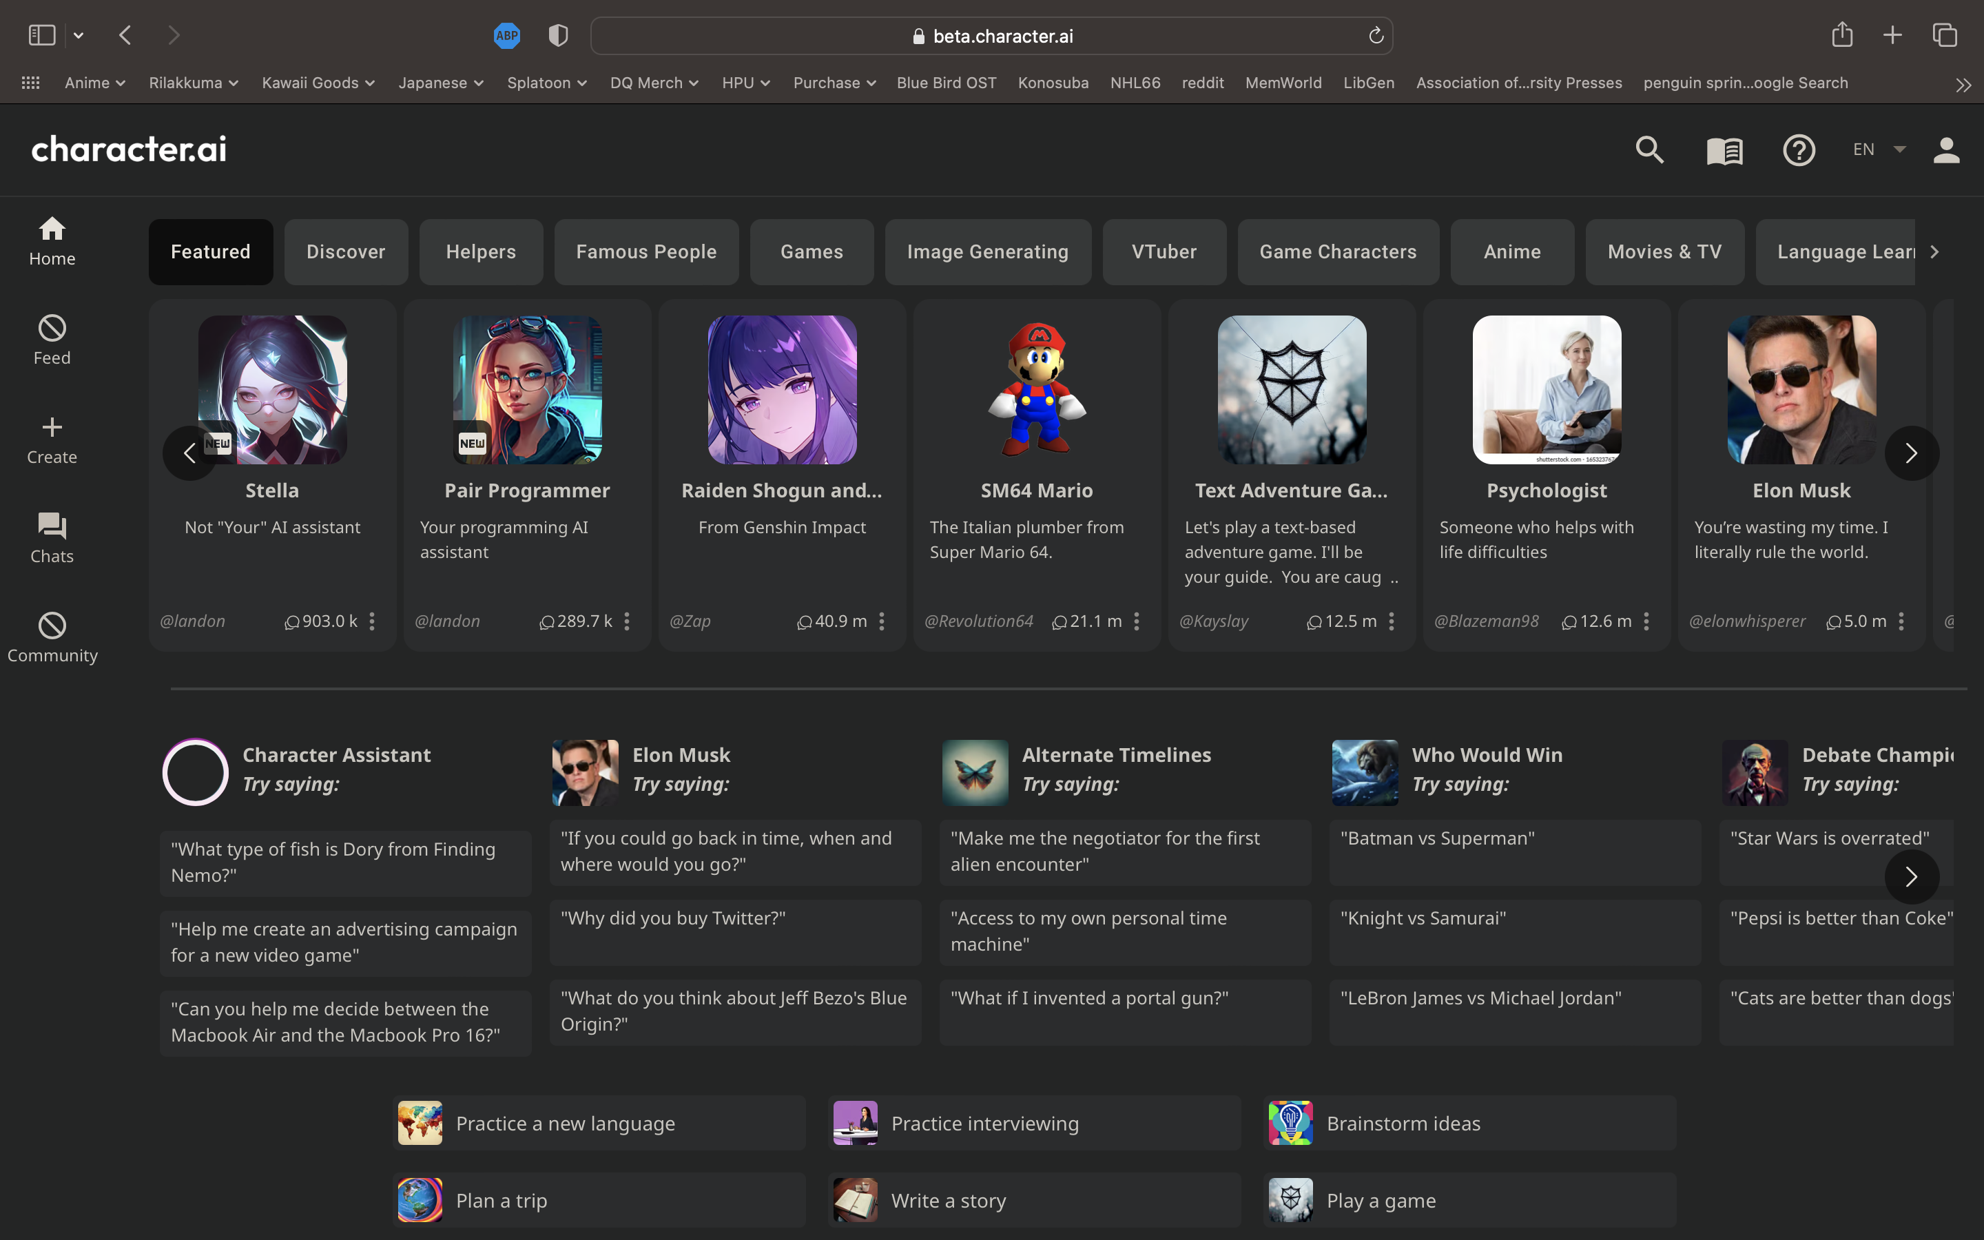Click "Practice interviewing" button
Viewport: 1984px width, 1240px height.
point(1034,1123)
